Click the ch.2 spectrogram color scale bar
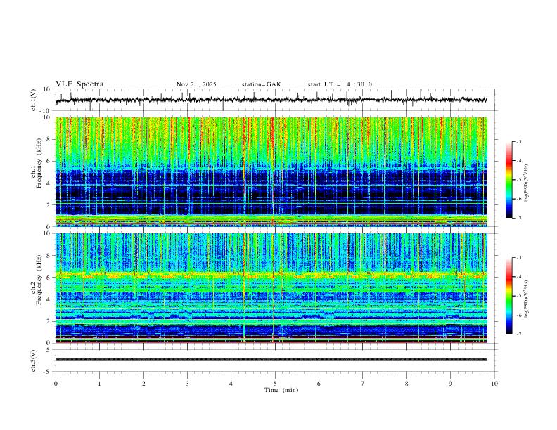Viewport: 557px width, 430px height. point(509,296)
